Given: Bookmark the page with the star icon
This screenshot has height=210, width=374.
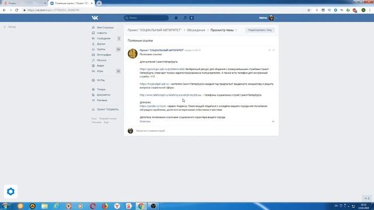Looking at the screenshot, I should (309, 10).
